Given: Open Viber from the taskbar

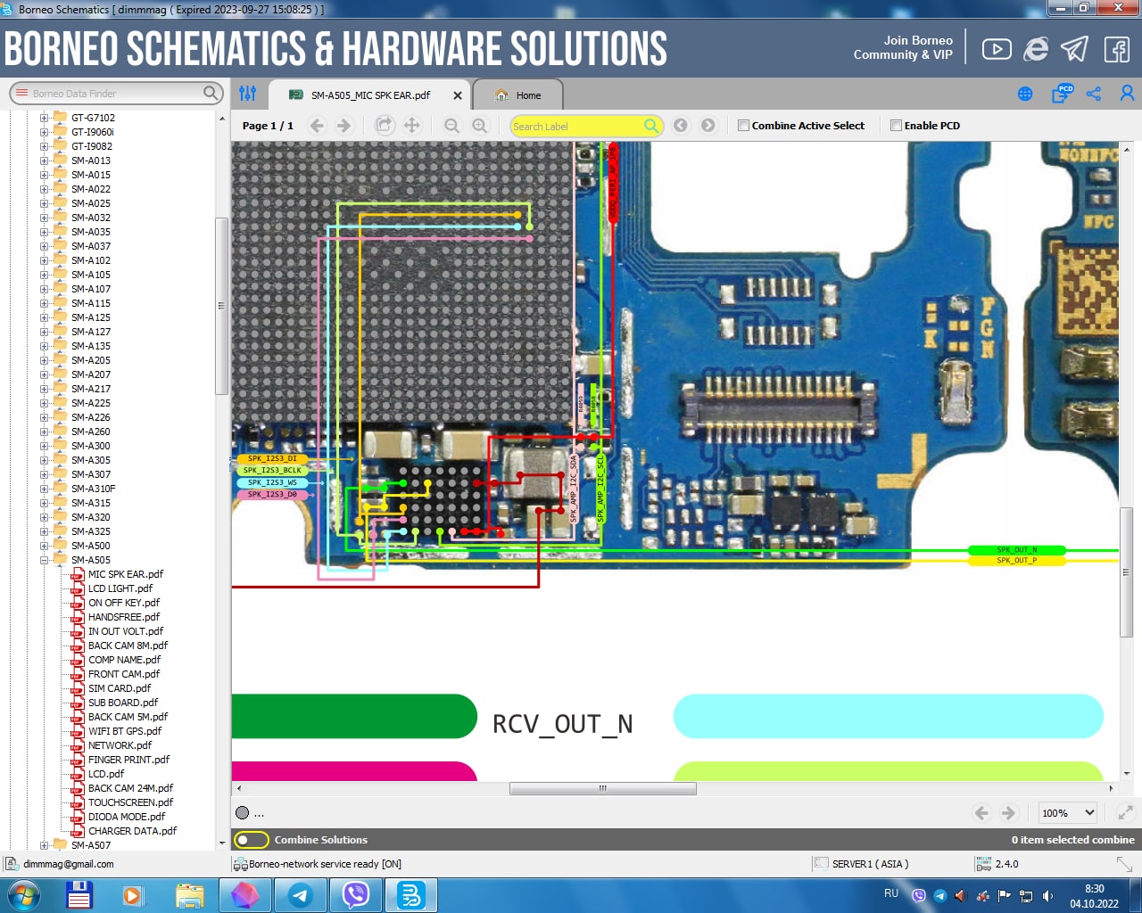Looking at the screenshot, I should click(x=356, y=895).
